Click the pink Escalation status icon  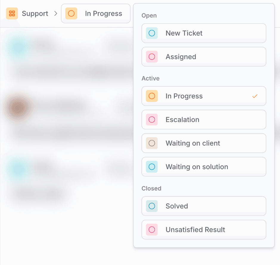pos(152,119)
